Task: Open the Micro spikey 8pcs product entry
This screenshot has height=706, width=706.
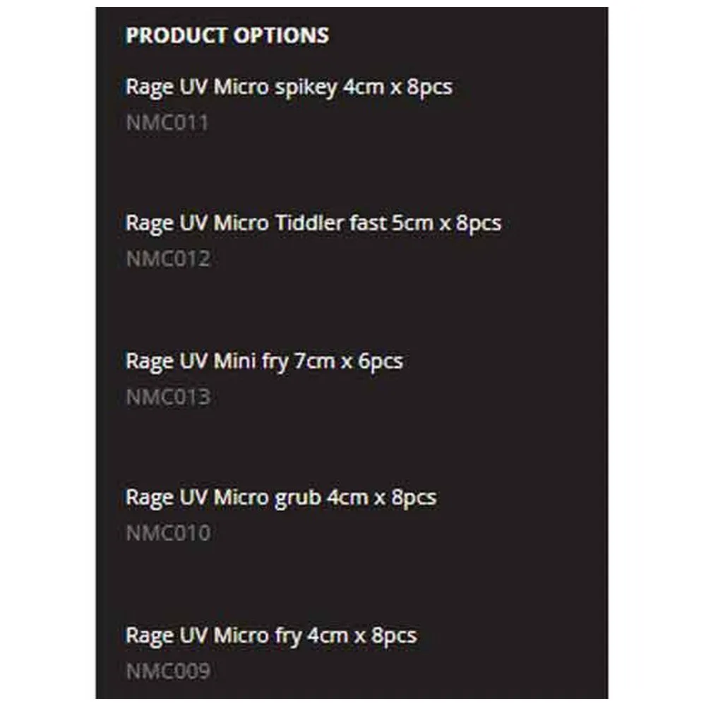Action: (289, 87)
